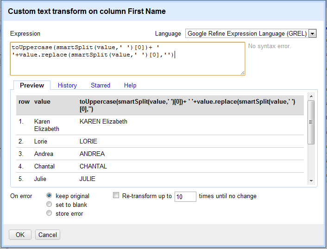This screenshot has width=327, height=249.
Task: Click the preview scrollbar thumb
Action: [x=311, y=122]
